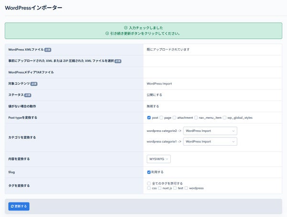Screen dimensions: 287x217
Task: Toggle the 'nav_menu_item' checkbox
Action: (x=196, y=118)
